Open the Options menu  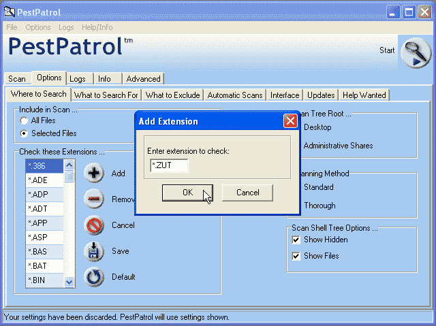tap(38, 27)
